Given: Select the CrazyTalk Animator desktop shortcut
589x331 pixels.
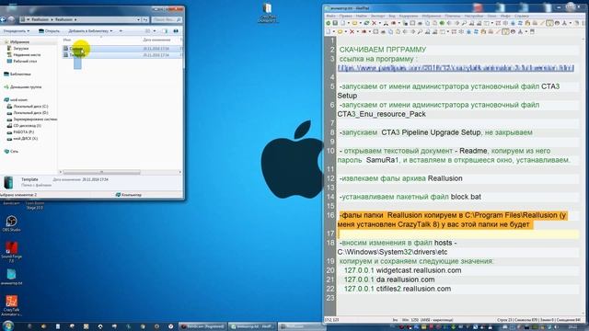Looking at the screenshot, I should click(x=11, y=305).
